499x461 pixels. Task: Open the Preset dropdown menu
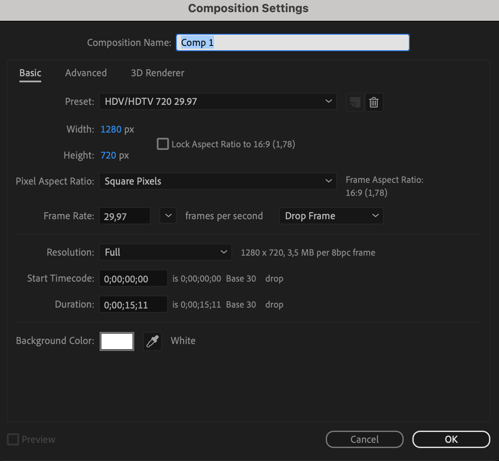(217, 101)
